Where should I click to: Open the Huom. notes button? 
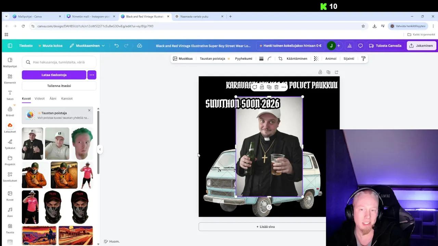pos(112,242)
